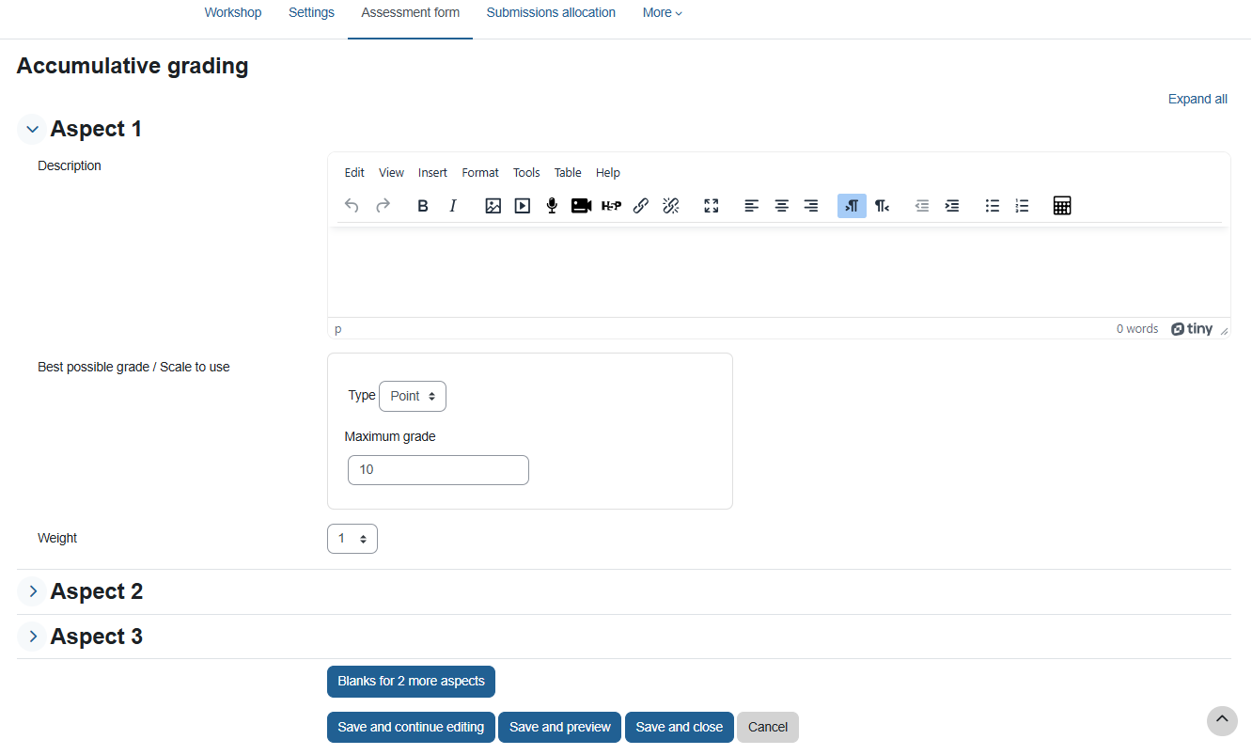Click the p element path indicator
The image size is (1252, 755).
pyautogui.click(x=338, y=329)
